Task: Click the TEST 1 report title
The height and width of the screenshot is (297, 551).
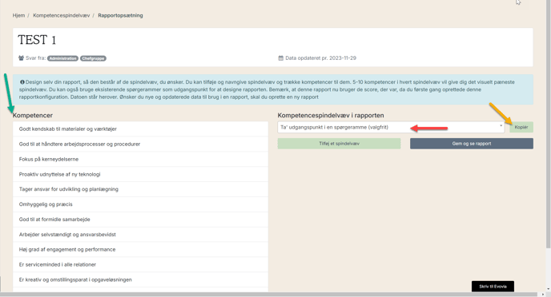Action: tap(37, 40)
